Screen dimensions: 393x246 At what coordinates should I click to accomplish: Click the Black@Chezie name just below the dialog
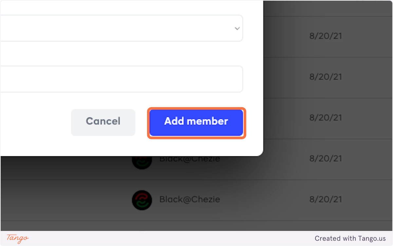(190, 159)
